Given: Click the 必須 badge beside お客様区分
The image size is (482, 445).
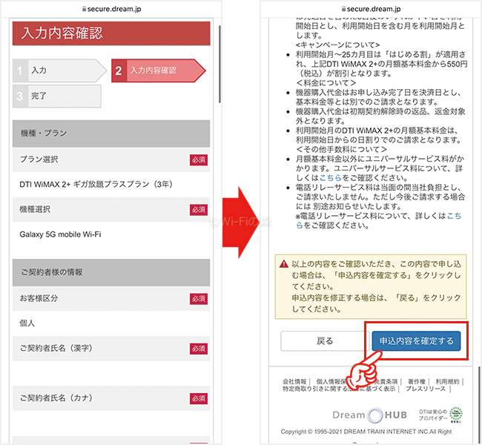Looking at the screenshot, I should click(199, 299).
